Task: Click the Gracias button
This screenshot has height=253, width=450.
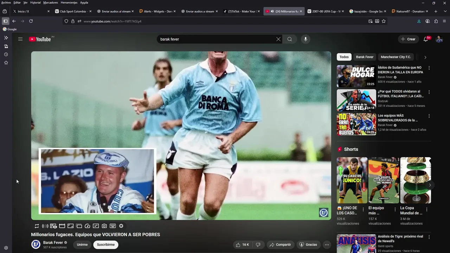Action: pos(308,245)
